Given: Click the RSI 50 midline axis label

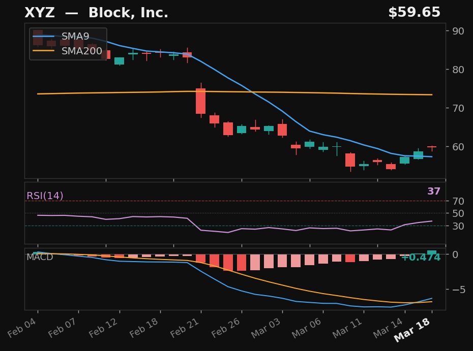Looking at the screenshot, I should (458, 213).
